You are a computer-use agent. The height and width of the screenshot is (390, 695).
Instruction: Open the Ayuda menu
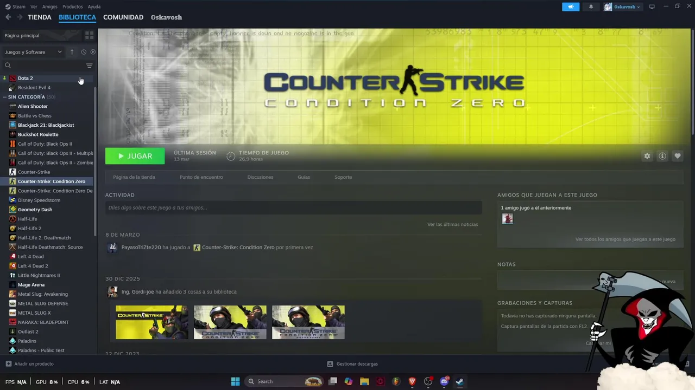pos(94,6)
